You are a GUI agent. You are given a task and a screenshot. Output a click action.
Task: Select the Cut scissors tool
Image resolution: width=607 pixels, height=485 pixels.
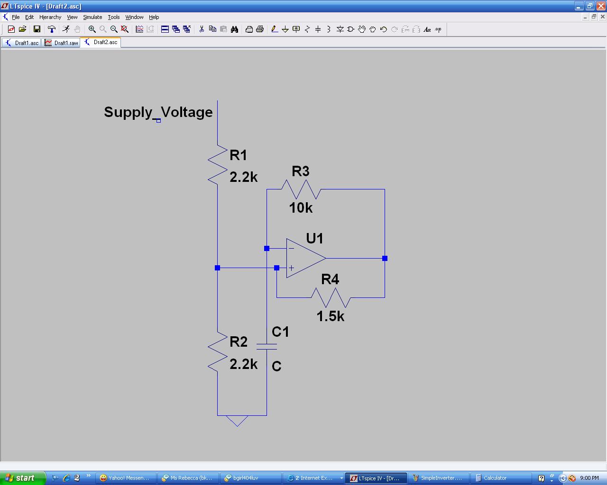pos(202,29)
